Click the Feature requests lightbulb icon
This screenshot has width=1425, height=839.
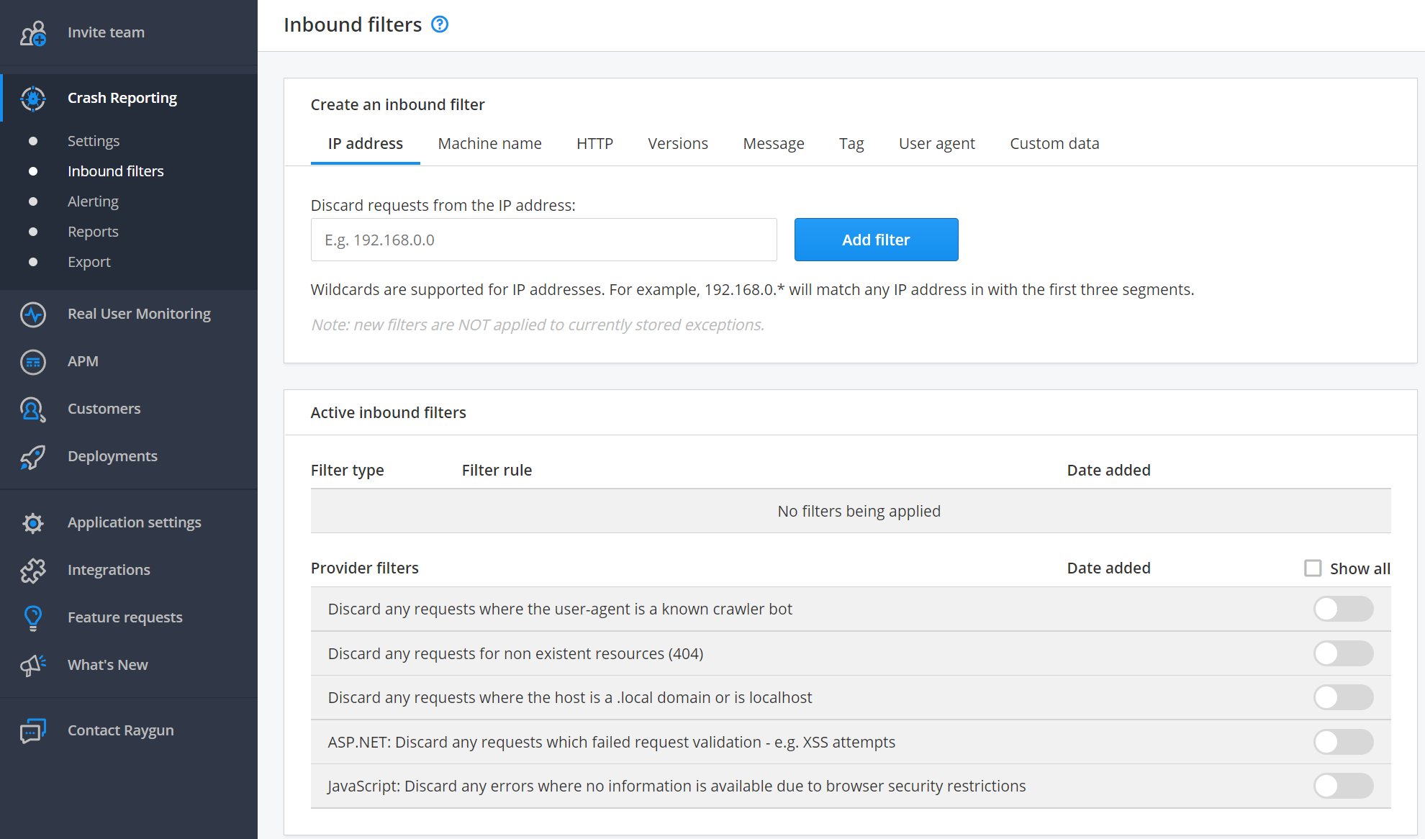coord(33,616)
